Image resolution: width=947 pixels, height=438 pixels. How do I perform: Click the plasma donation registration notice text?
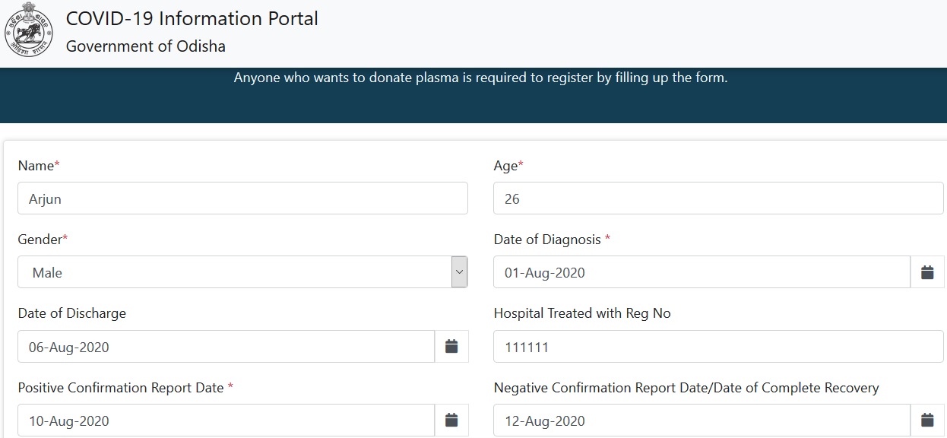(480, 78)
